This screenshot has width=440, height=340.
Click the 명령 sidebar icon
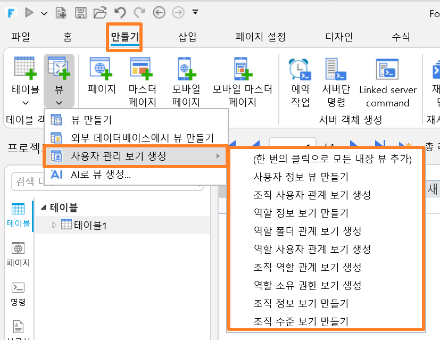click(x=18, y=294)
